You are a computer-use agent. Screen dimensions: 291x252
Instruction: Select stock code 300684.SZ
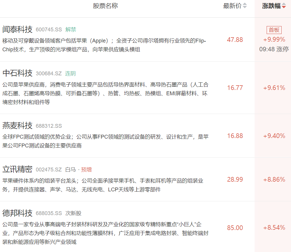tap(49, 74)
